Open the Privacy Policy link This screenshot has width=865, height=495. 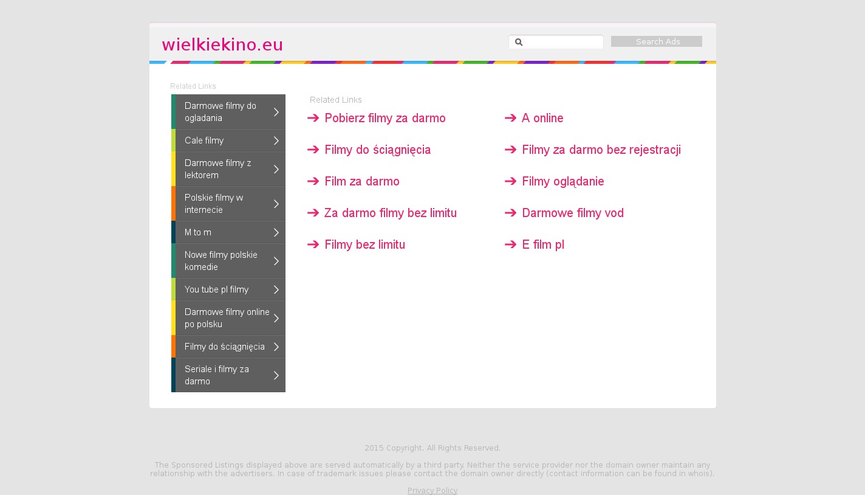click(432, 490)
